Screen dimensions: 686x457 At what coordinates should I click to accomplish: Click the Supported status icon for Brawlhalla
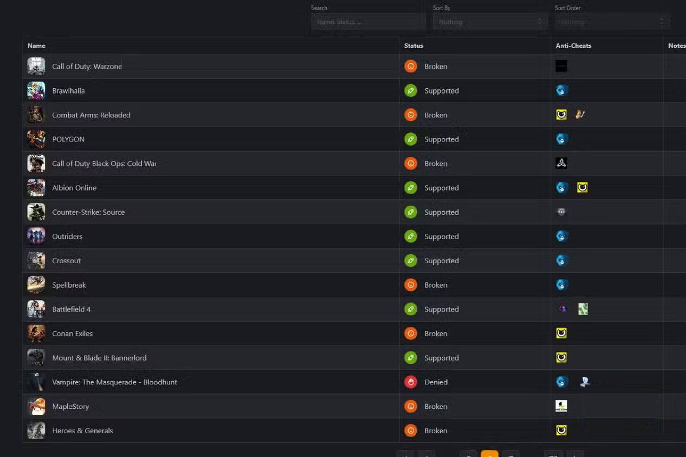pyautogui.click(x=411, y=91)
